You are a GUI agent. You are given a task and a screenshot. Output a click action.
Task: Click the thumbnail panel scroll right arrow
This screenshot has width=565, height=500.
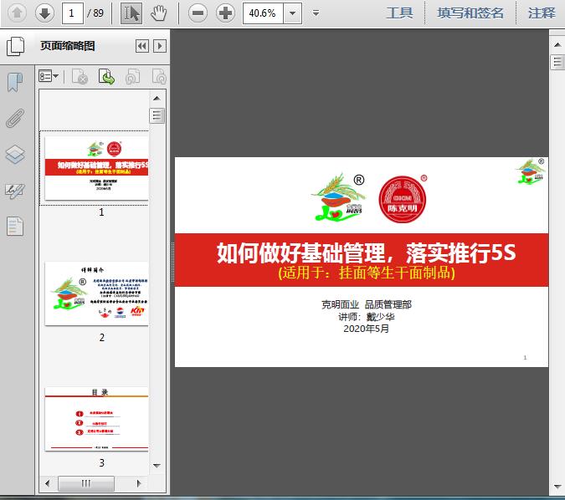[139, 483]
